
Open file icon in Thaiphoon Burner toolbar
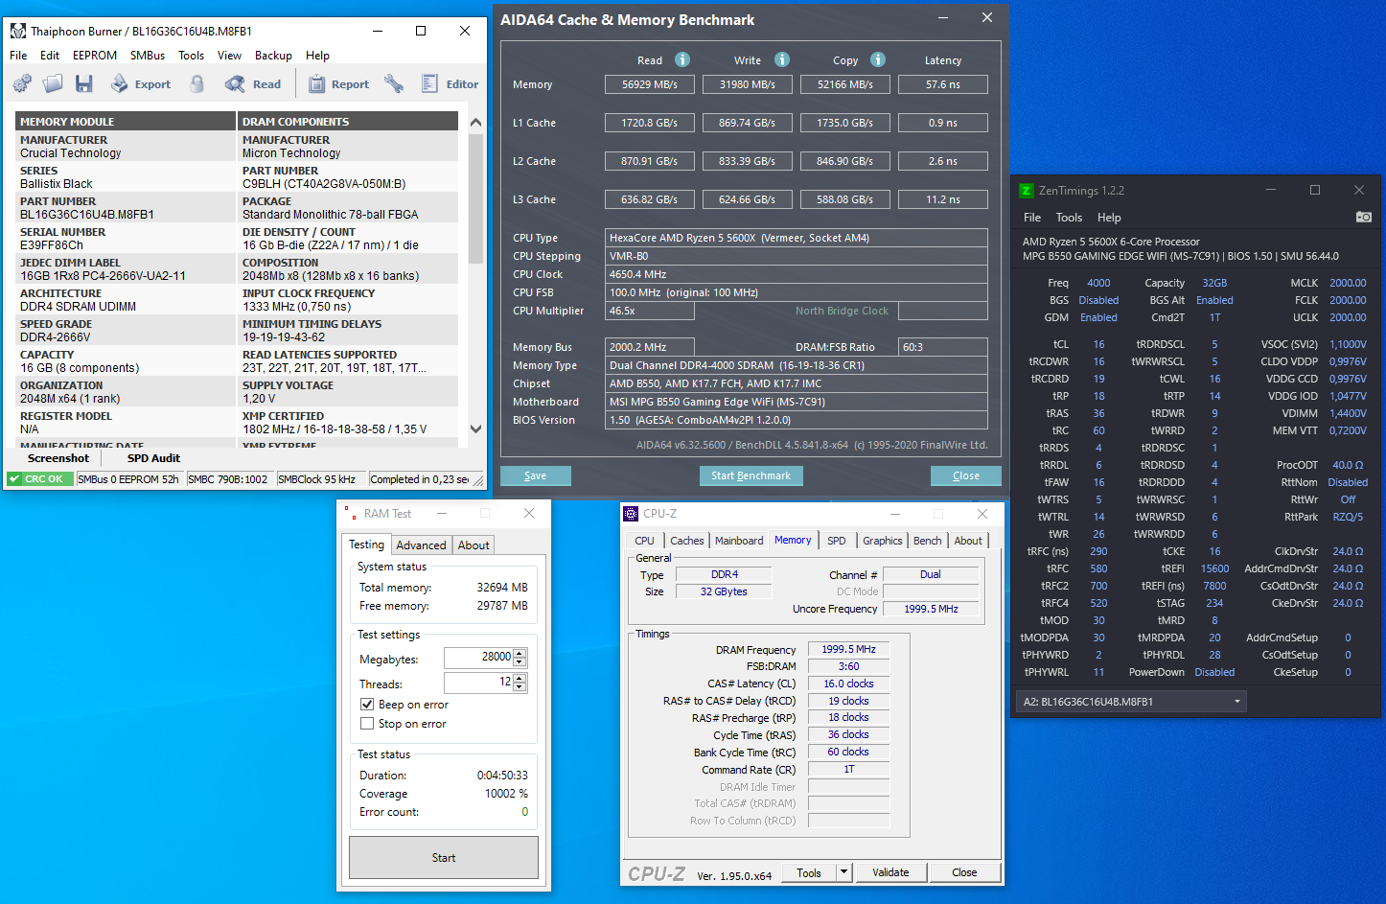53,84
